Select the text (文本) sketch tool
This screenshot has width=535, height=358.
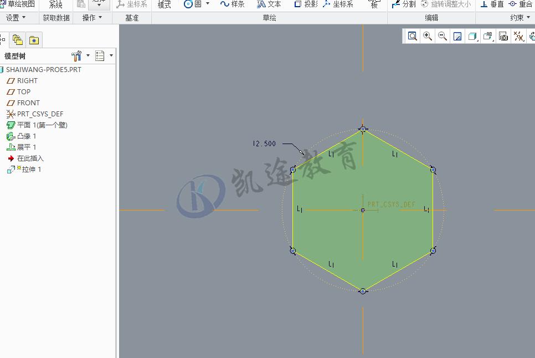point(269,4)
